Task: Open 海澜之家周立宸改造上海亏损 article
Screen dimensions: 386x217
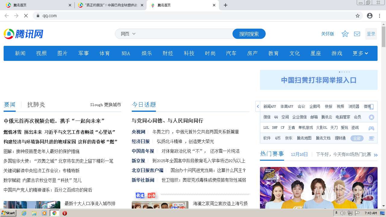Action: tap(220, 204)
